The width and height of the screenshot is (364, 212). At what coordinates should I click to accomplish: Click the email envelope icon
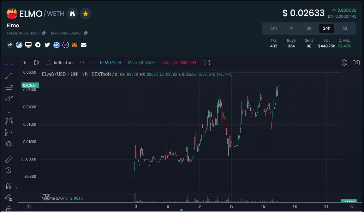84,45
